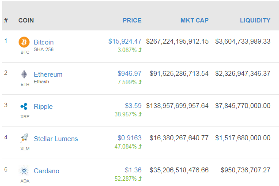
Task: Click the green up arrow beside 3.087%
Action: pyautogui.click(x=140, y=50)
